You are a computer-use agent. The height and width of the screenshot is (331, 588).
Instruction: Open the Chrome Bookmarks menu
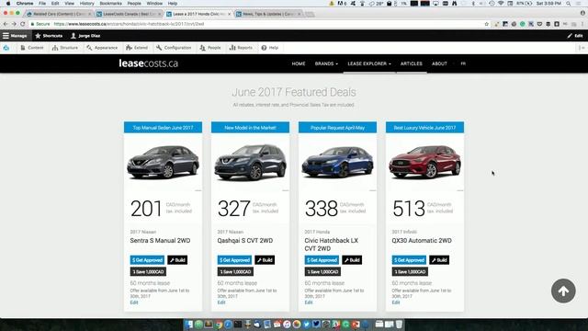point(110,4)
